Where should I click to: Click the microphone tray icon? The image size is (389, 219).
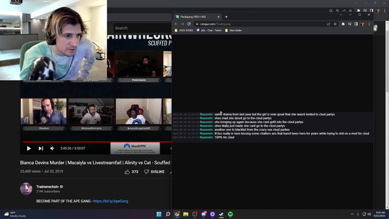coord(358,214)
